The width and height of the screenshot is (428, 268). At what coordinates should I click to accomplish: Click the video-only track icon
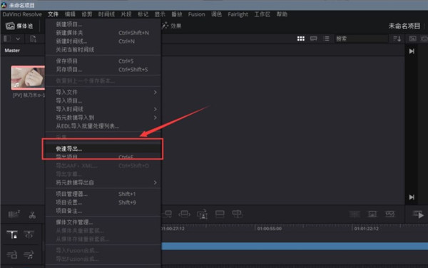(x=12, y=255)
